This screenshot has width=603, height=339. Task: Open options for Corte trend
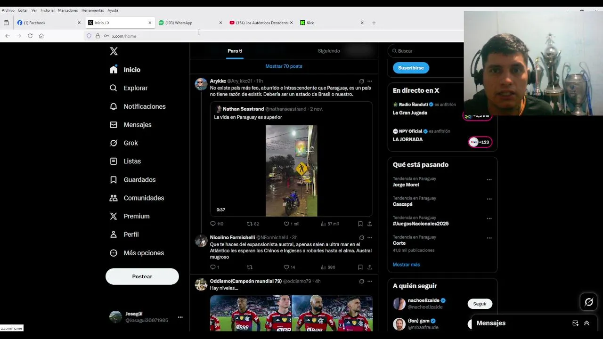click(x=489, y=238)
